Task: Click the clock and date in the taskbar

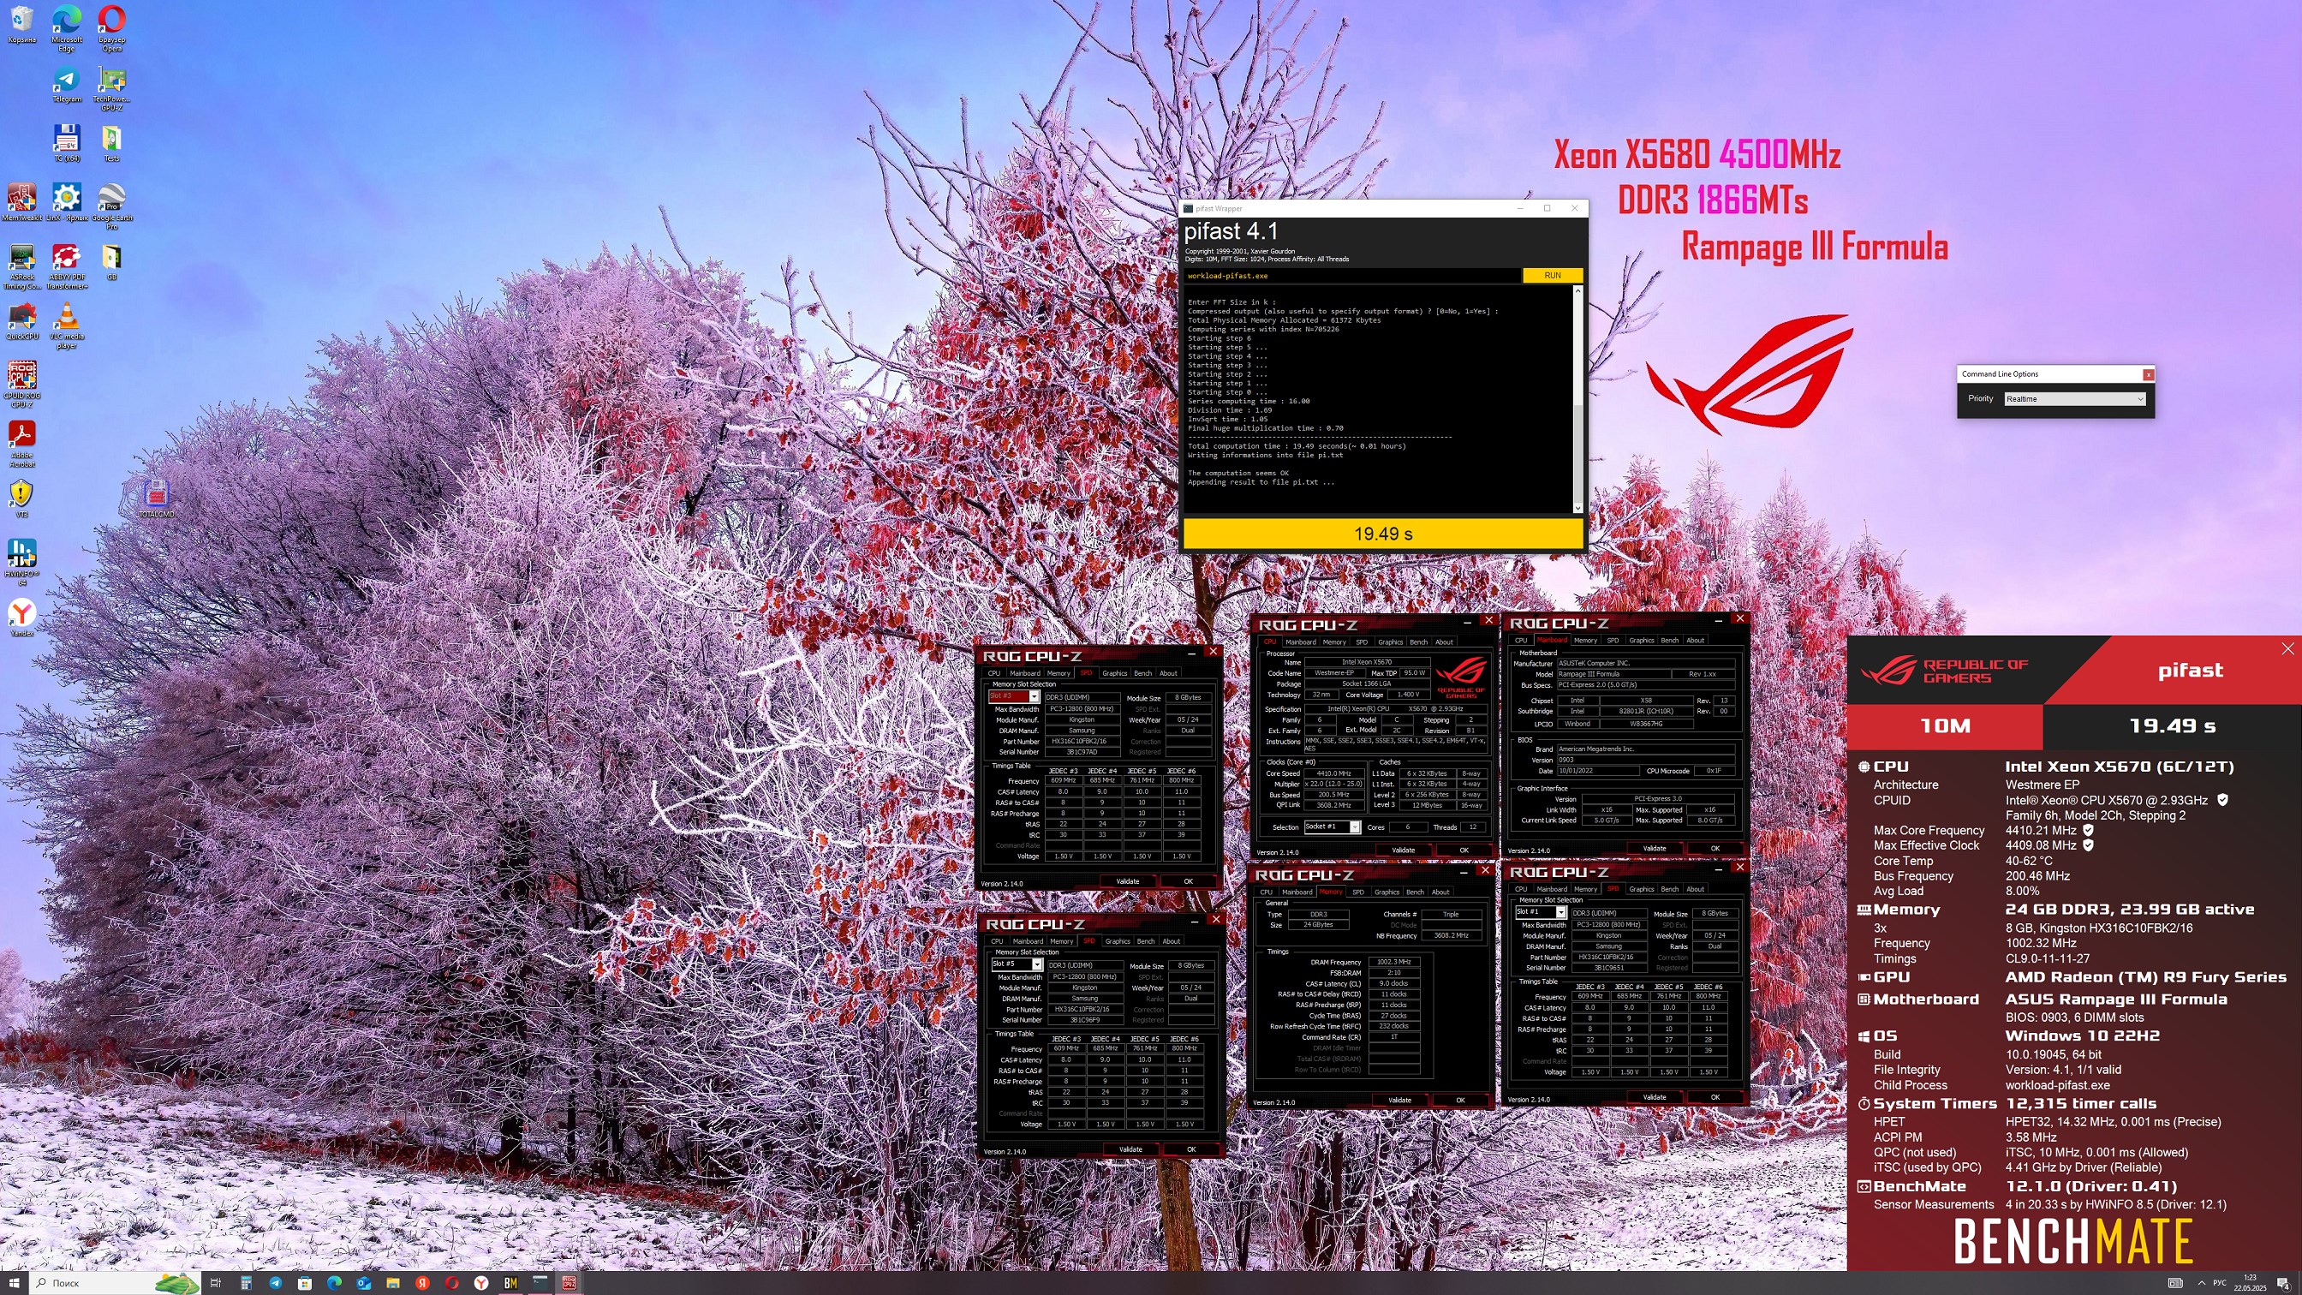Action: (x=2250, y=1282)
